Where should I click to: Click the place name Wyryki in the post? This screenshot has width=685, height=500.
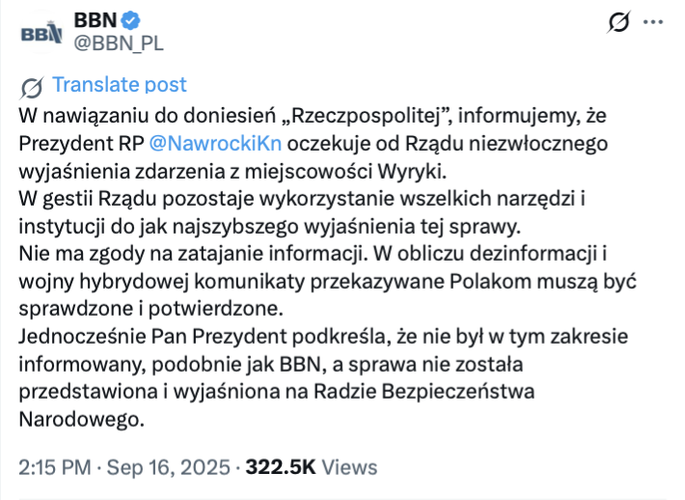412,171
